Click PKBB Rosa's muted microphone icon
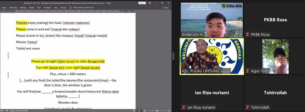 248,35
